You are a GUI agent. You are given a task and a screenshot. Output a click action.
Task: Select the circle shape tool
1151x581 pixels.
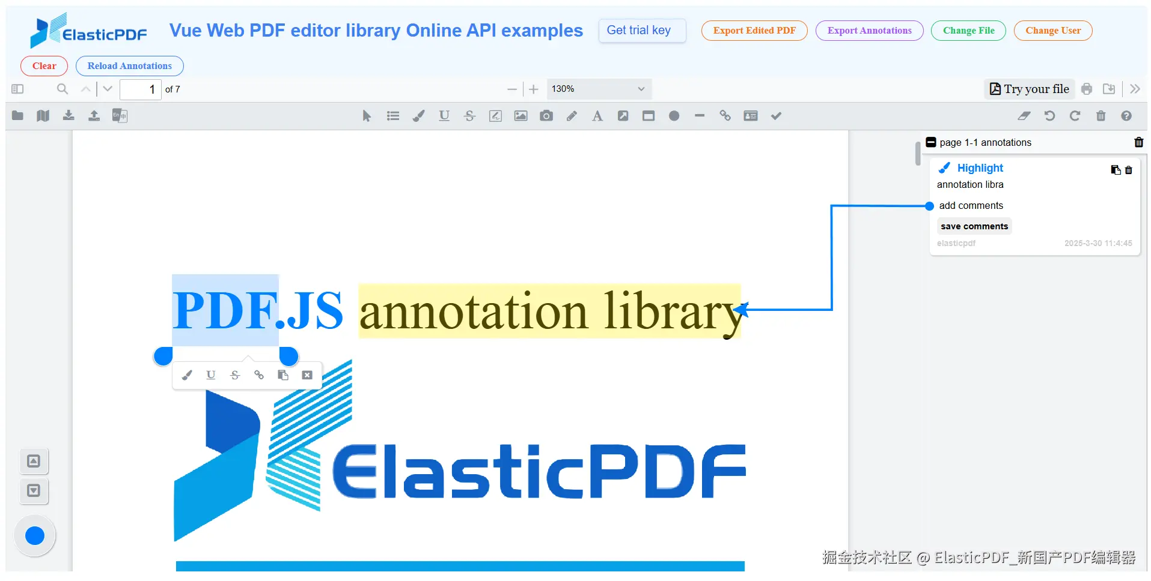point(674,116)
